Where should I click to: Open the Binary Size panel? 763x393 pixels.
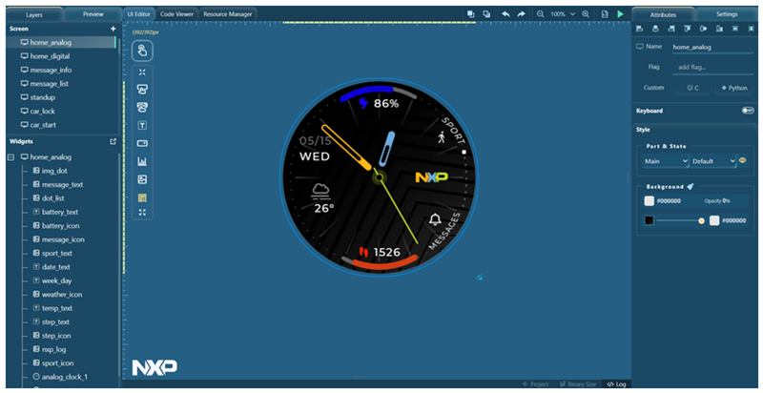click(x=578, y=384)
